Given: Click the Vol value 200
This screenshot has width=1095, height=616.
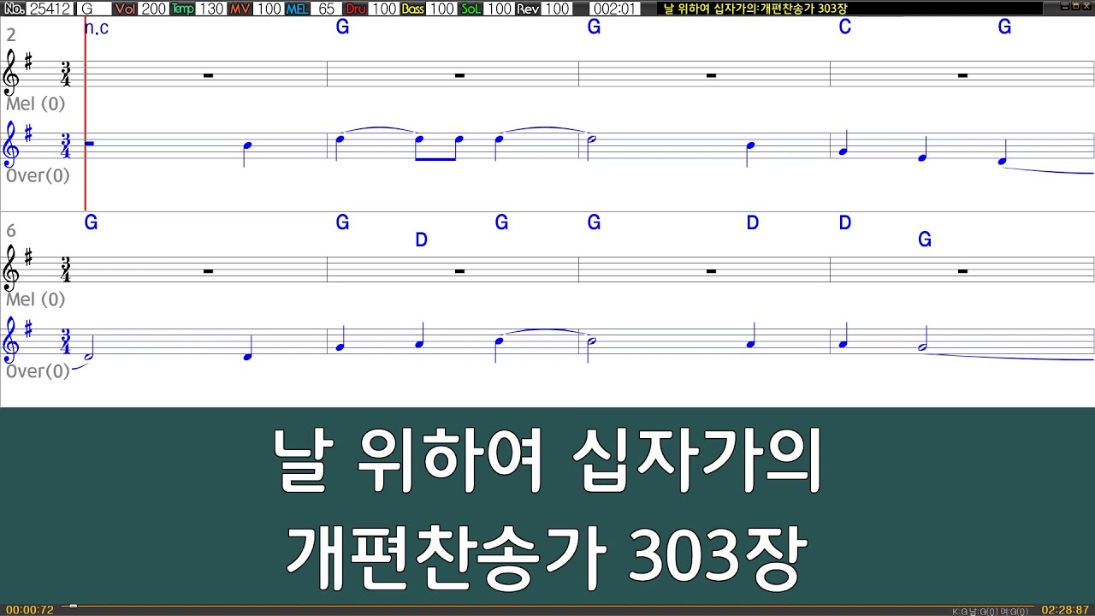Looking at the screenshot, I should point(153,9).
